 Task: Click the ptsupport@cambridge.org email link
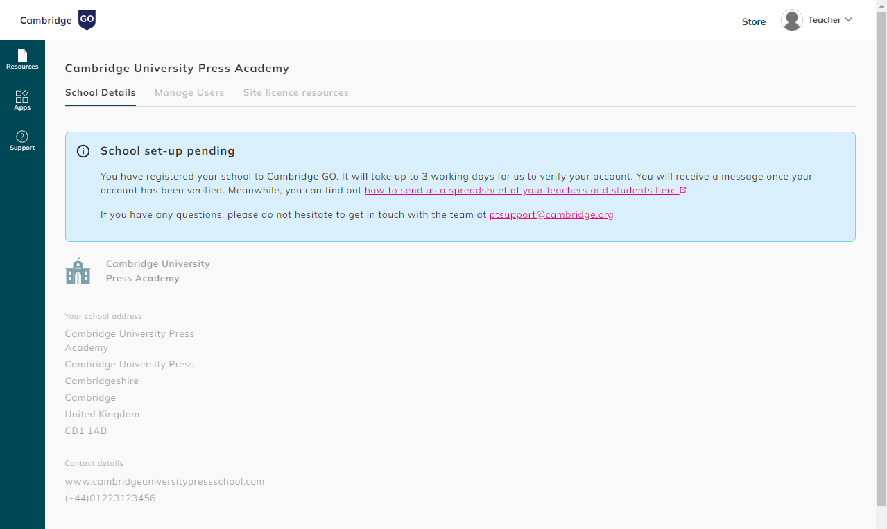coord(551,214)
